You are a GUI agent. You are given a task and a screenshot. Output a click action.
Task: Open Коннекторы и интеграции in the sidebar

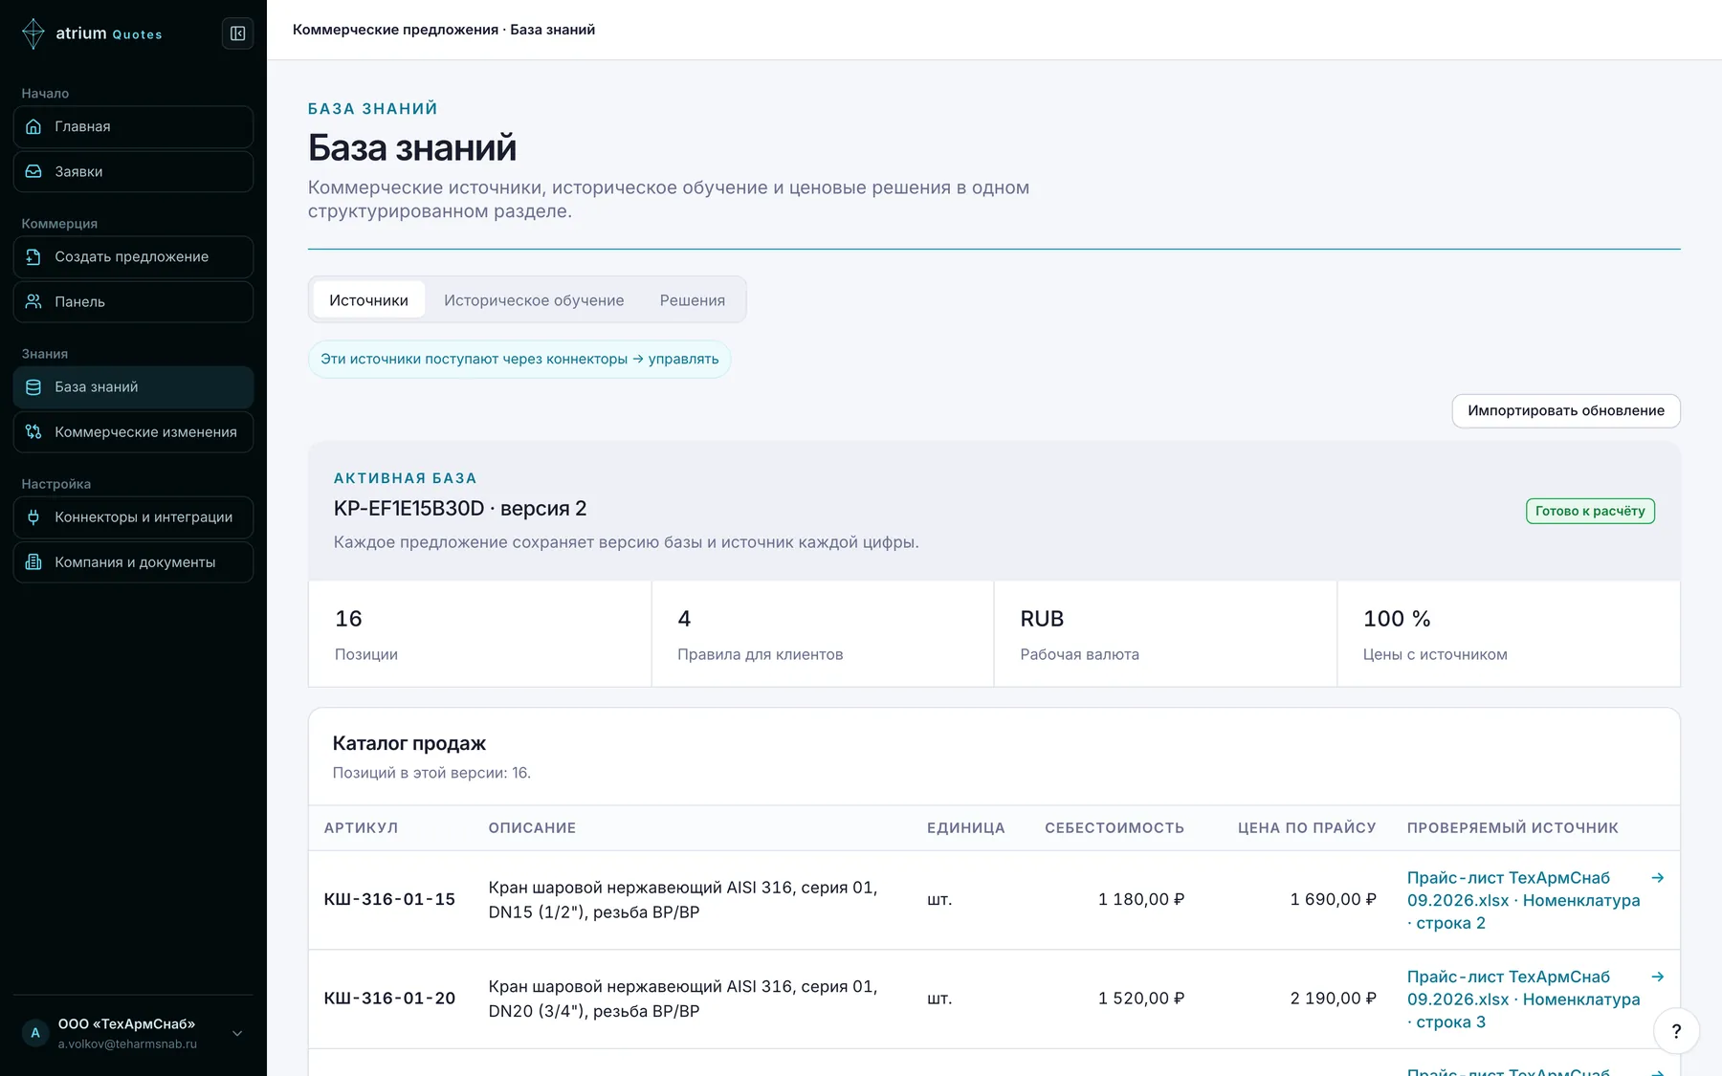[133, 516]
